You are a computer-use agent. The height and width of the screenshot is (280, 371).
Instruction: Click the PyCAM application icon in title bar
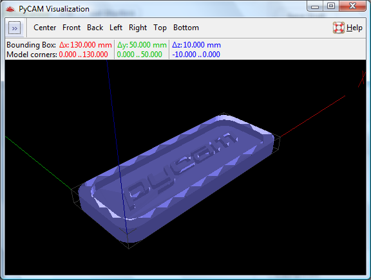pyautogui.click(x=10, y=9)
